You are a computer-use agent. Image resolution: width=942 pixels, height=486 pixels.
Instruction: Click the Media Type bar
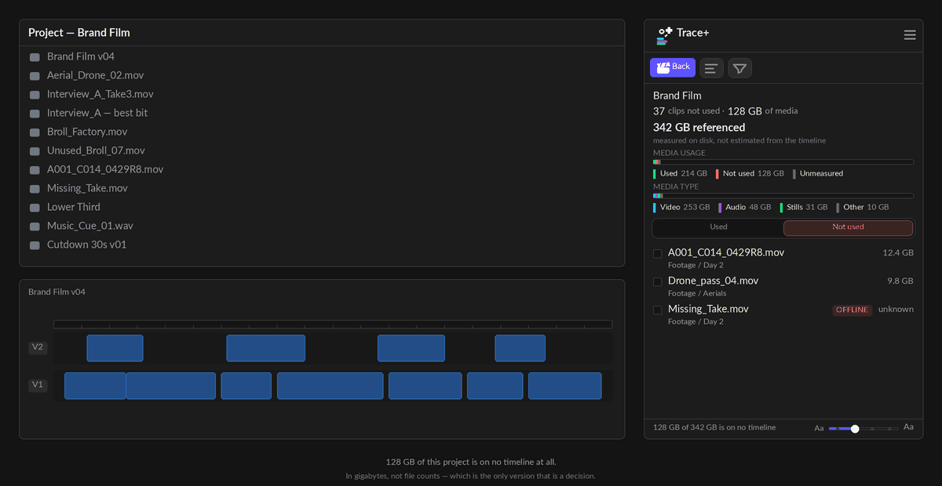coord(783,196)
